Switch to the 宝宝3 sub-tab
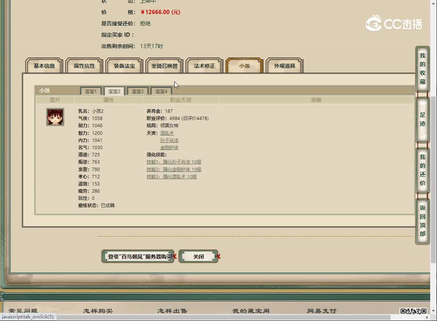 point(138,91)
